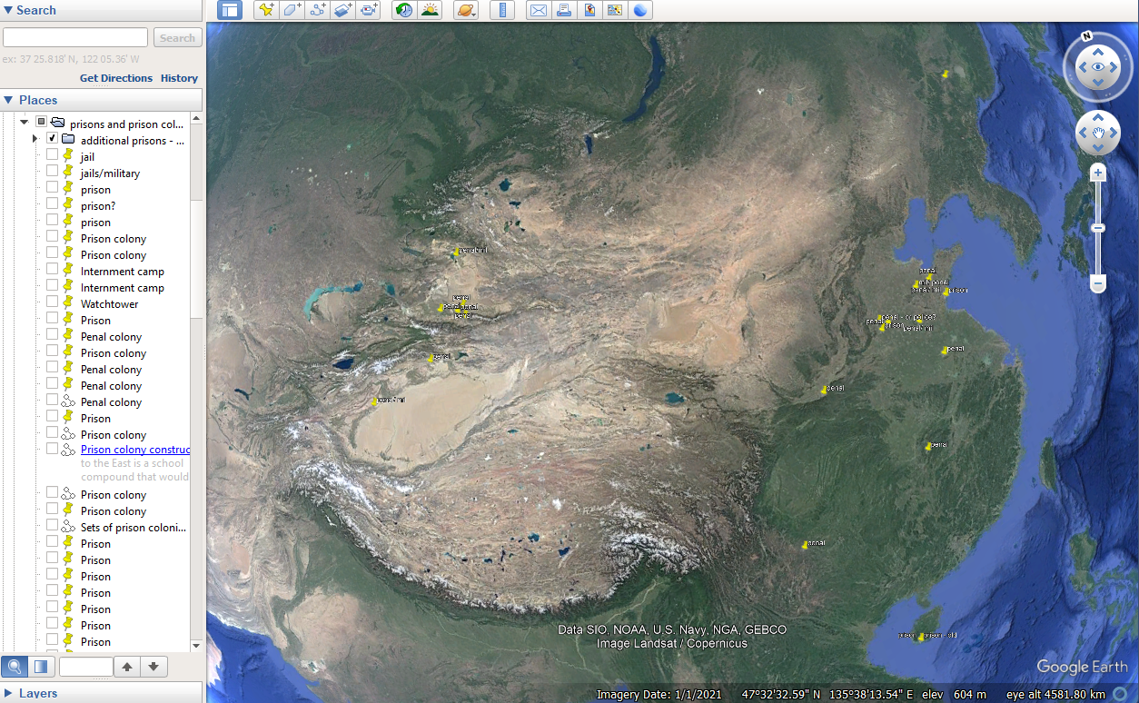Image resolution: width=1139 pixels, height=703 pixels.
Task: Toggle sunlight across the landscape
Action: [429, 10]
